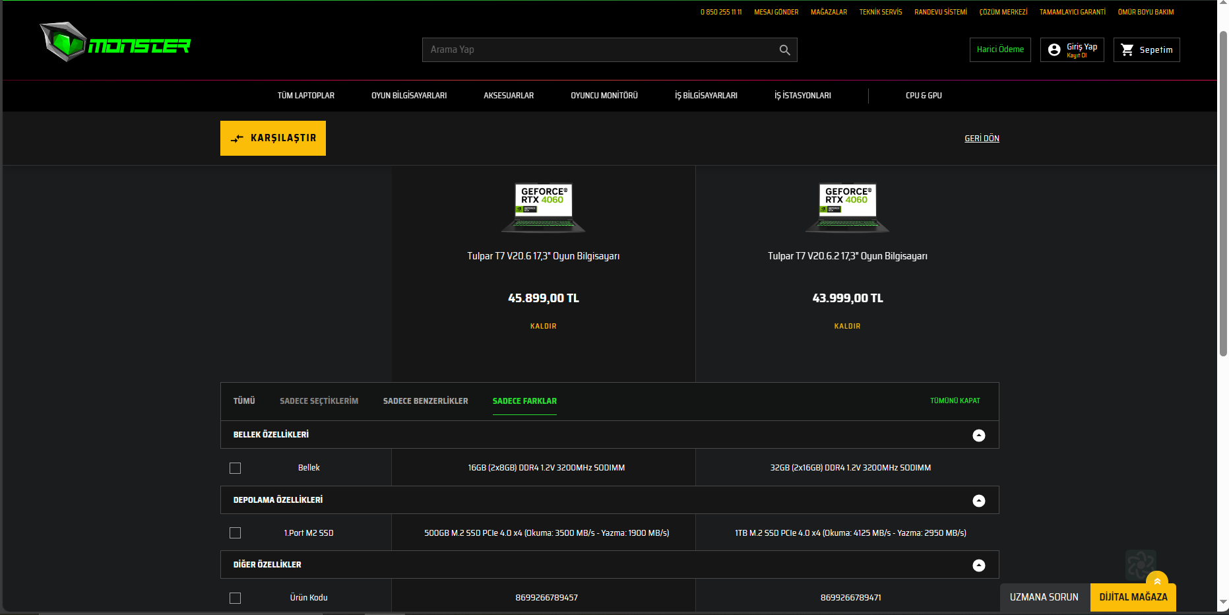Open the Dijital Mağaza button

coord(1133,597)
